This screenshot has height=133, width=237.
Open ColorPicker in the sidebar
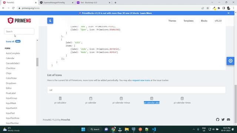(11, 78)
